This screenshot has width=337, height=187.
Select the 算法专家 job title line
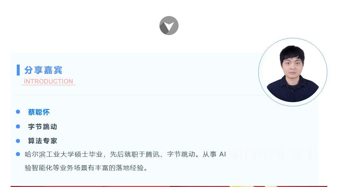43,141
